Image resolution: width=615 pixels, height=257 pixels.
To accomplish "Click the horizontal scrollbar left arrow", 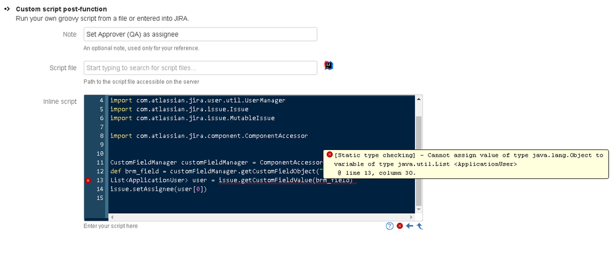I will (112, 217).
